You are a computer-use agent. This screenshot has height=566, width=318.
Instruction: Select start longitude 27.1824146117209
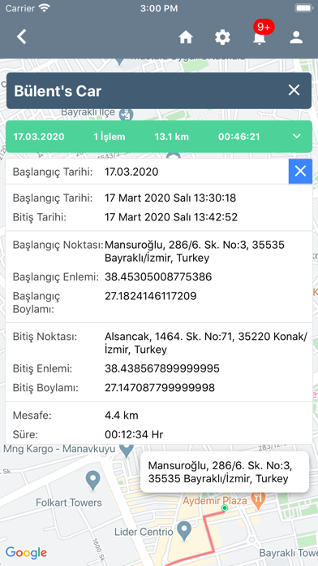pos(151,296)
